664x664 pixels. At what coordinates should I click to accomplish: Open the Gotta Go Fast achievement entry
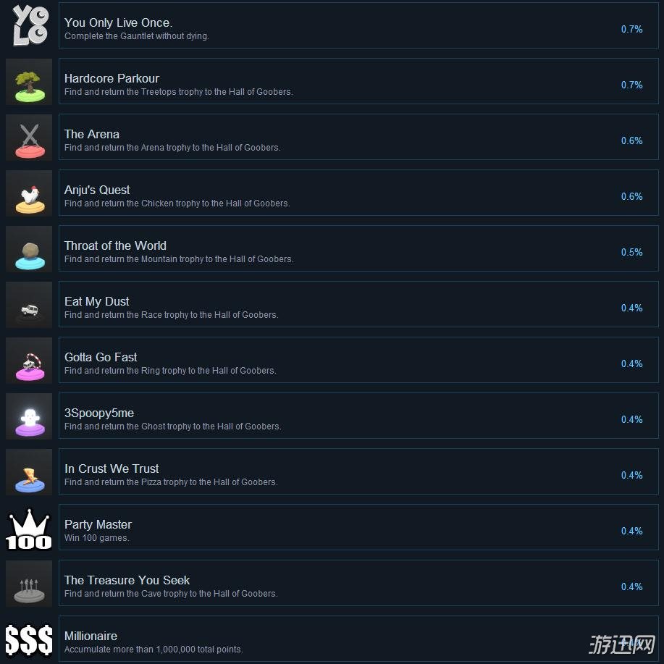[x=358, y=361]
